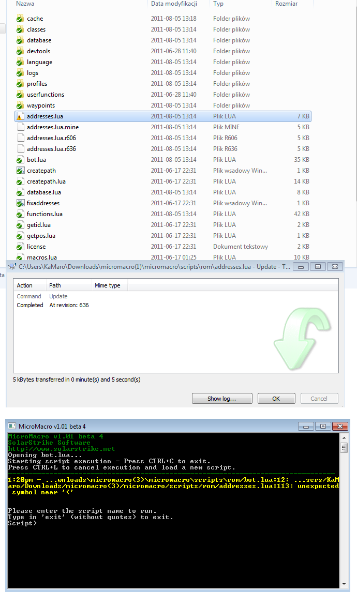Select the fixaddresses batch file icon
This screenshot has width=357, height=592.
tap(20, 203)
